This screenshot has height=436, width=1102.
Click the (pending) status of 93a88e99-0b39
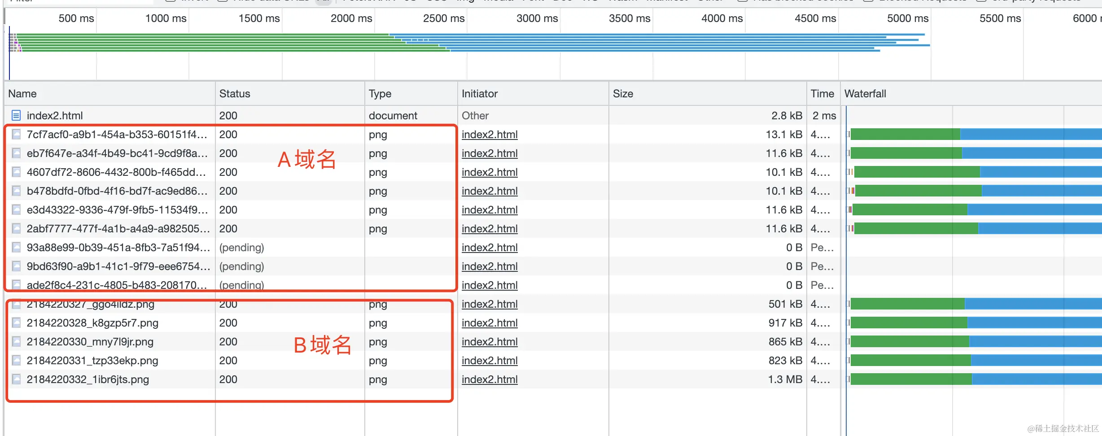pos(241,248)
